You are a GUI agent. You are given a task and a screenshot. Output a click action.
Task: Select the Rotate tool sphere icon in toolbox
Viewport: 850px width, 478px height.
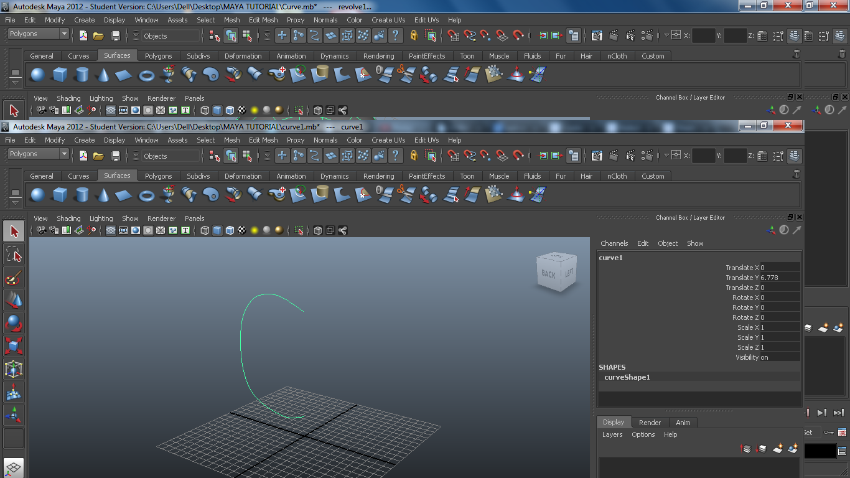pyautogui.click(x=14, y=323)
